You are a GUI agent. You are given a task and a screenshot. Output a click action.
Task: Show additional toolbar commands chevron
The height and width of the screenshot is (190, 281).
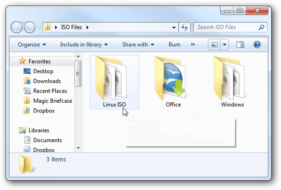192,45
